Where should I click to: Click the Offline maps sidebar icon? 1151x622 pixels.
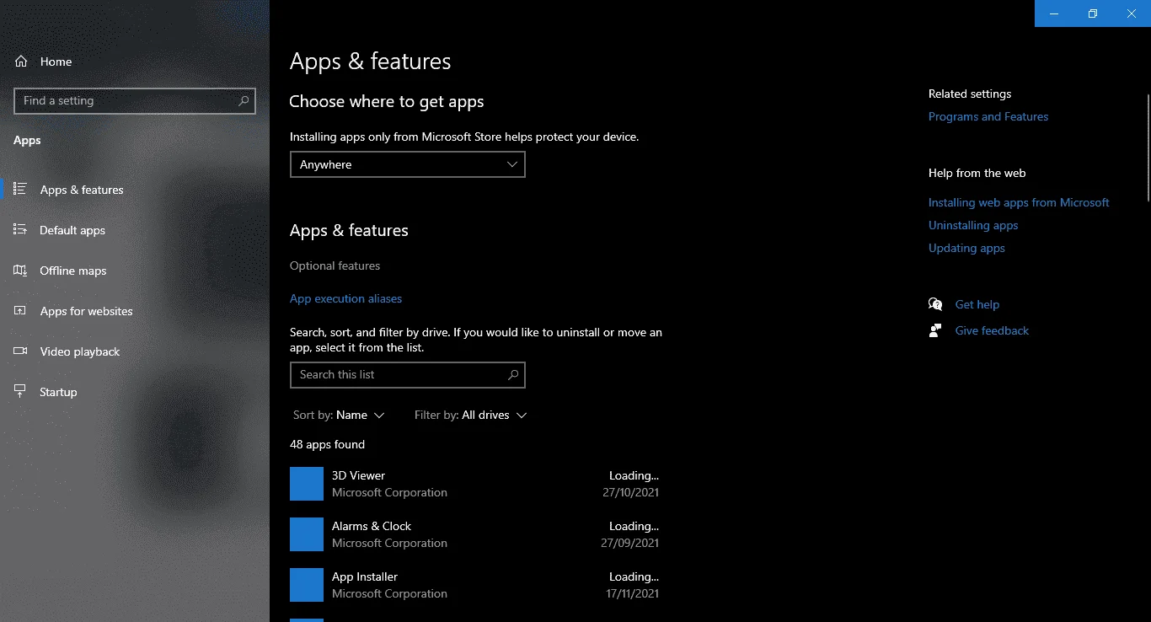pos(21,271)
